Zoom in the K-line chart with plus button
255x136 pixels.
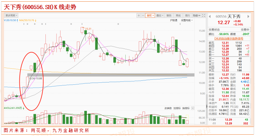[139, 15]
